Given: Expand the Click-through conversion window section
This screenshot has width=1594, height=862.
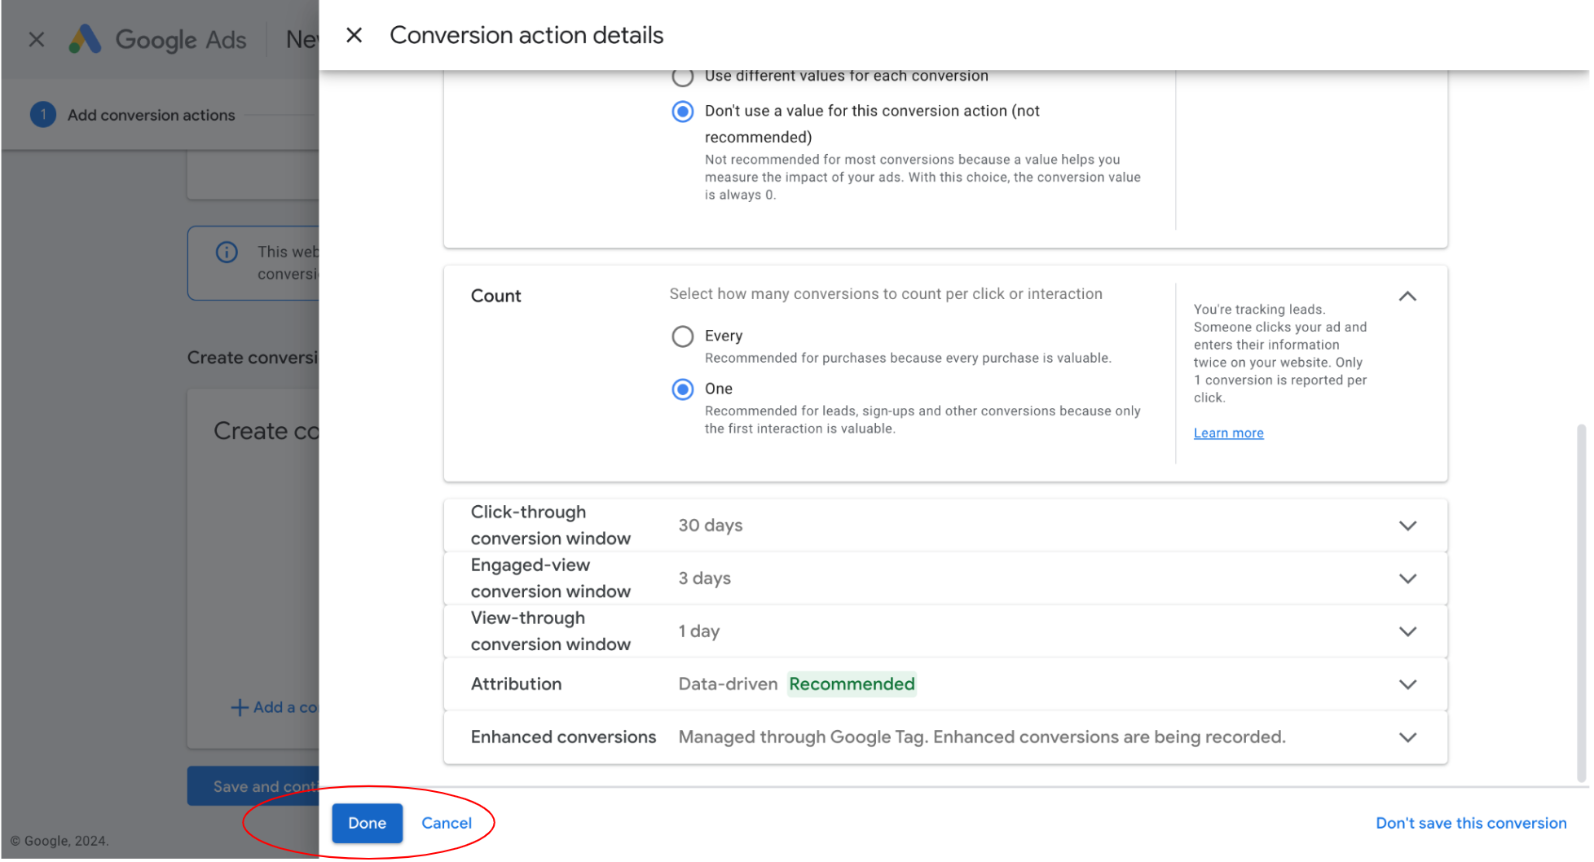Looking at the screenshot, I should tap(1407, 526).
